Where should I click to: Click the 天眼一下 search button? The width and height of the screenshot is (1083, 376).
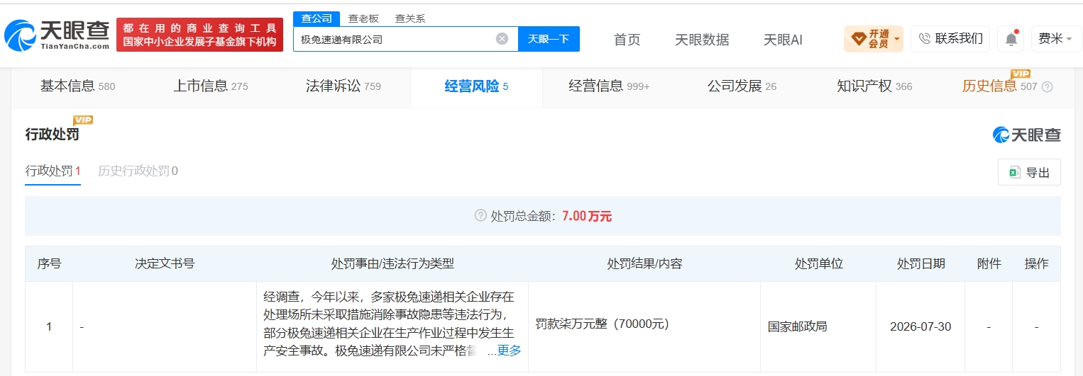[549, 39]
